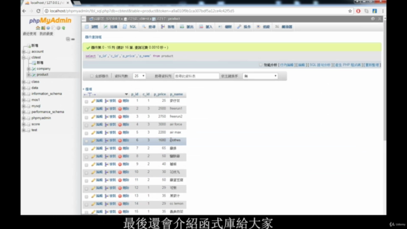Click the edit pencil for row air max
407x229 pixels.
(93, 132)
